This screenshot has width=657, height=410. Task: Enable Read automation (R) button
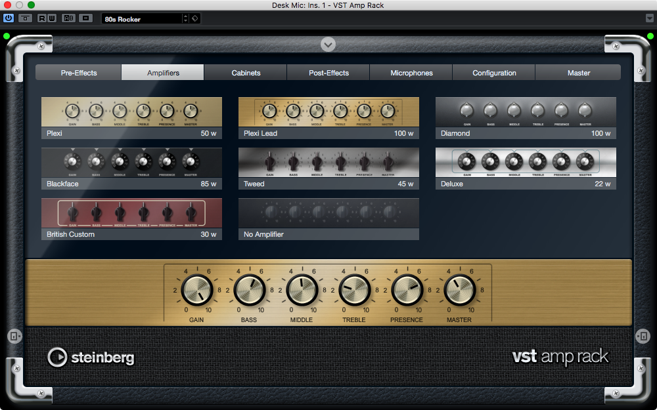42,18
